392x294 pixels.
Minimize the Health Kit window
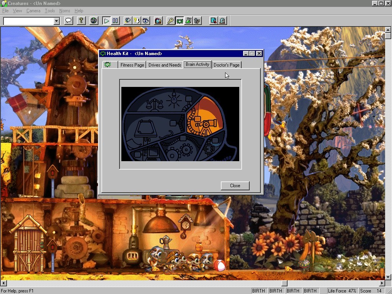(x=246, y=54)
